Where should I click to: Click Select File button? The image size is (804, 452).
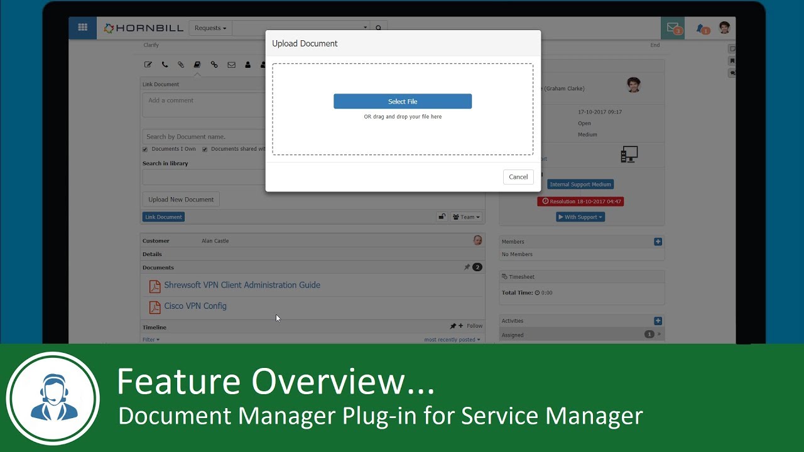403,101
